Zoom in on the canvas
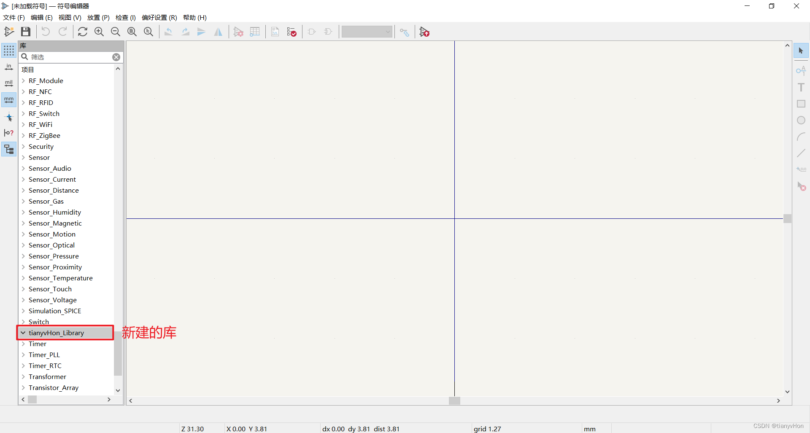810x433 pixels. pyautogui.click(x=99, y=32)
